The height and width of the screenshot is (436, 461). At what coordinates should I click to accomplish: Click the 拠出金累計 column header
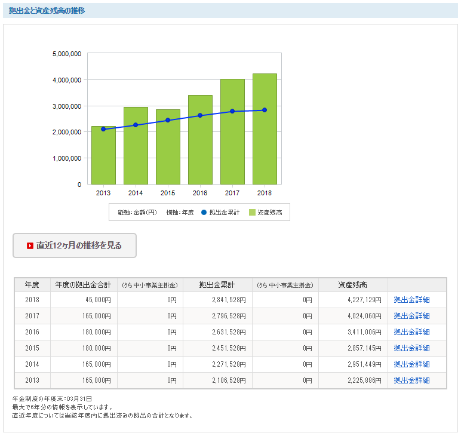coord(217,285)
